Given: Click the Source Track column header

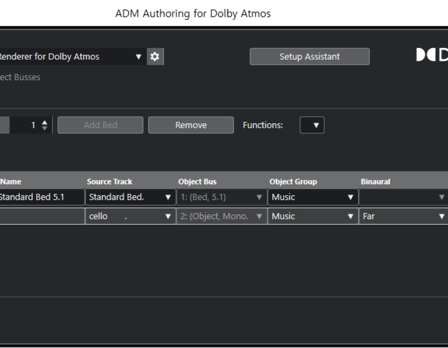Looking at the screenshot, I should pyautogui.click(x=110, y=181).
